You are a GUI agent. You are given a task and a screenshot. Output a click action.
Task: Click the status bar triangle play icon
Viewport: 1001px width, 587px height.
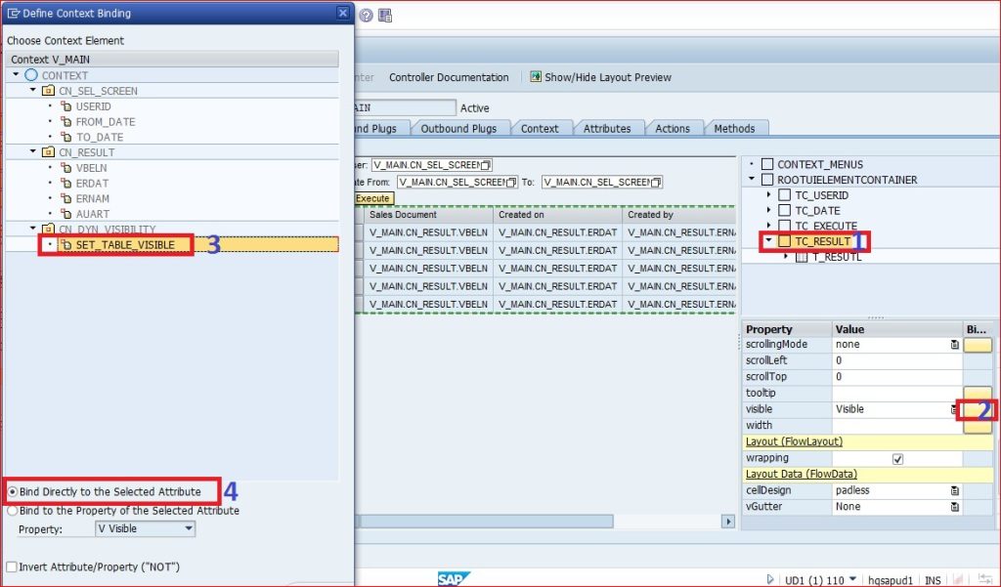(770, 579)
